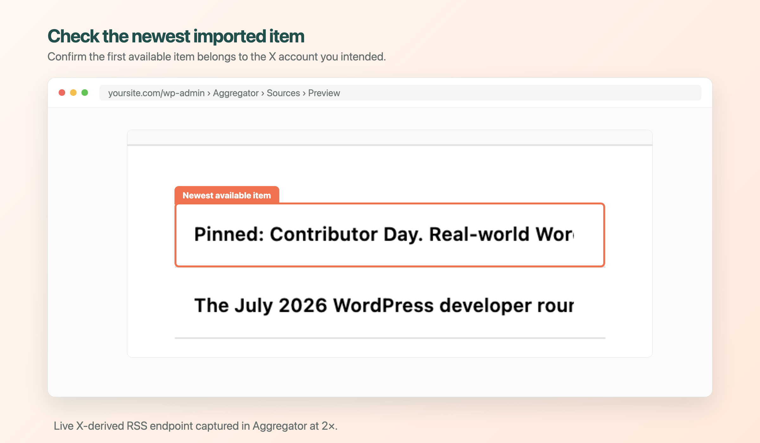This screenshot has width=760, height=443.
Task: Click the yellow minimize window dot
Action: pos(73,92)
